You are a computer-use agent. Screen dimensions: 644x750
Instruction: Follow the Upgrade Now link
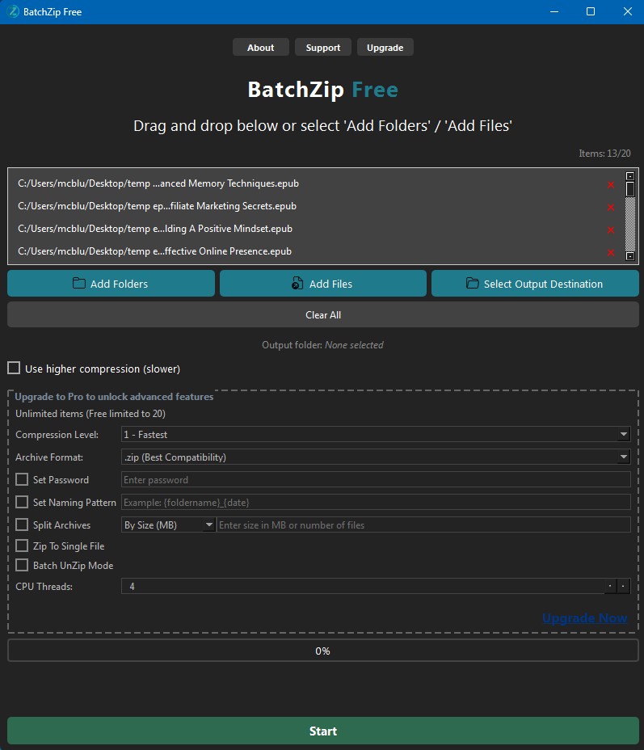click(x=584, y=618)
